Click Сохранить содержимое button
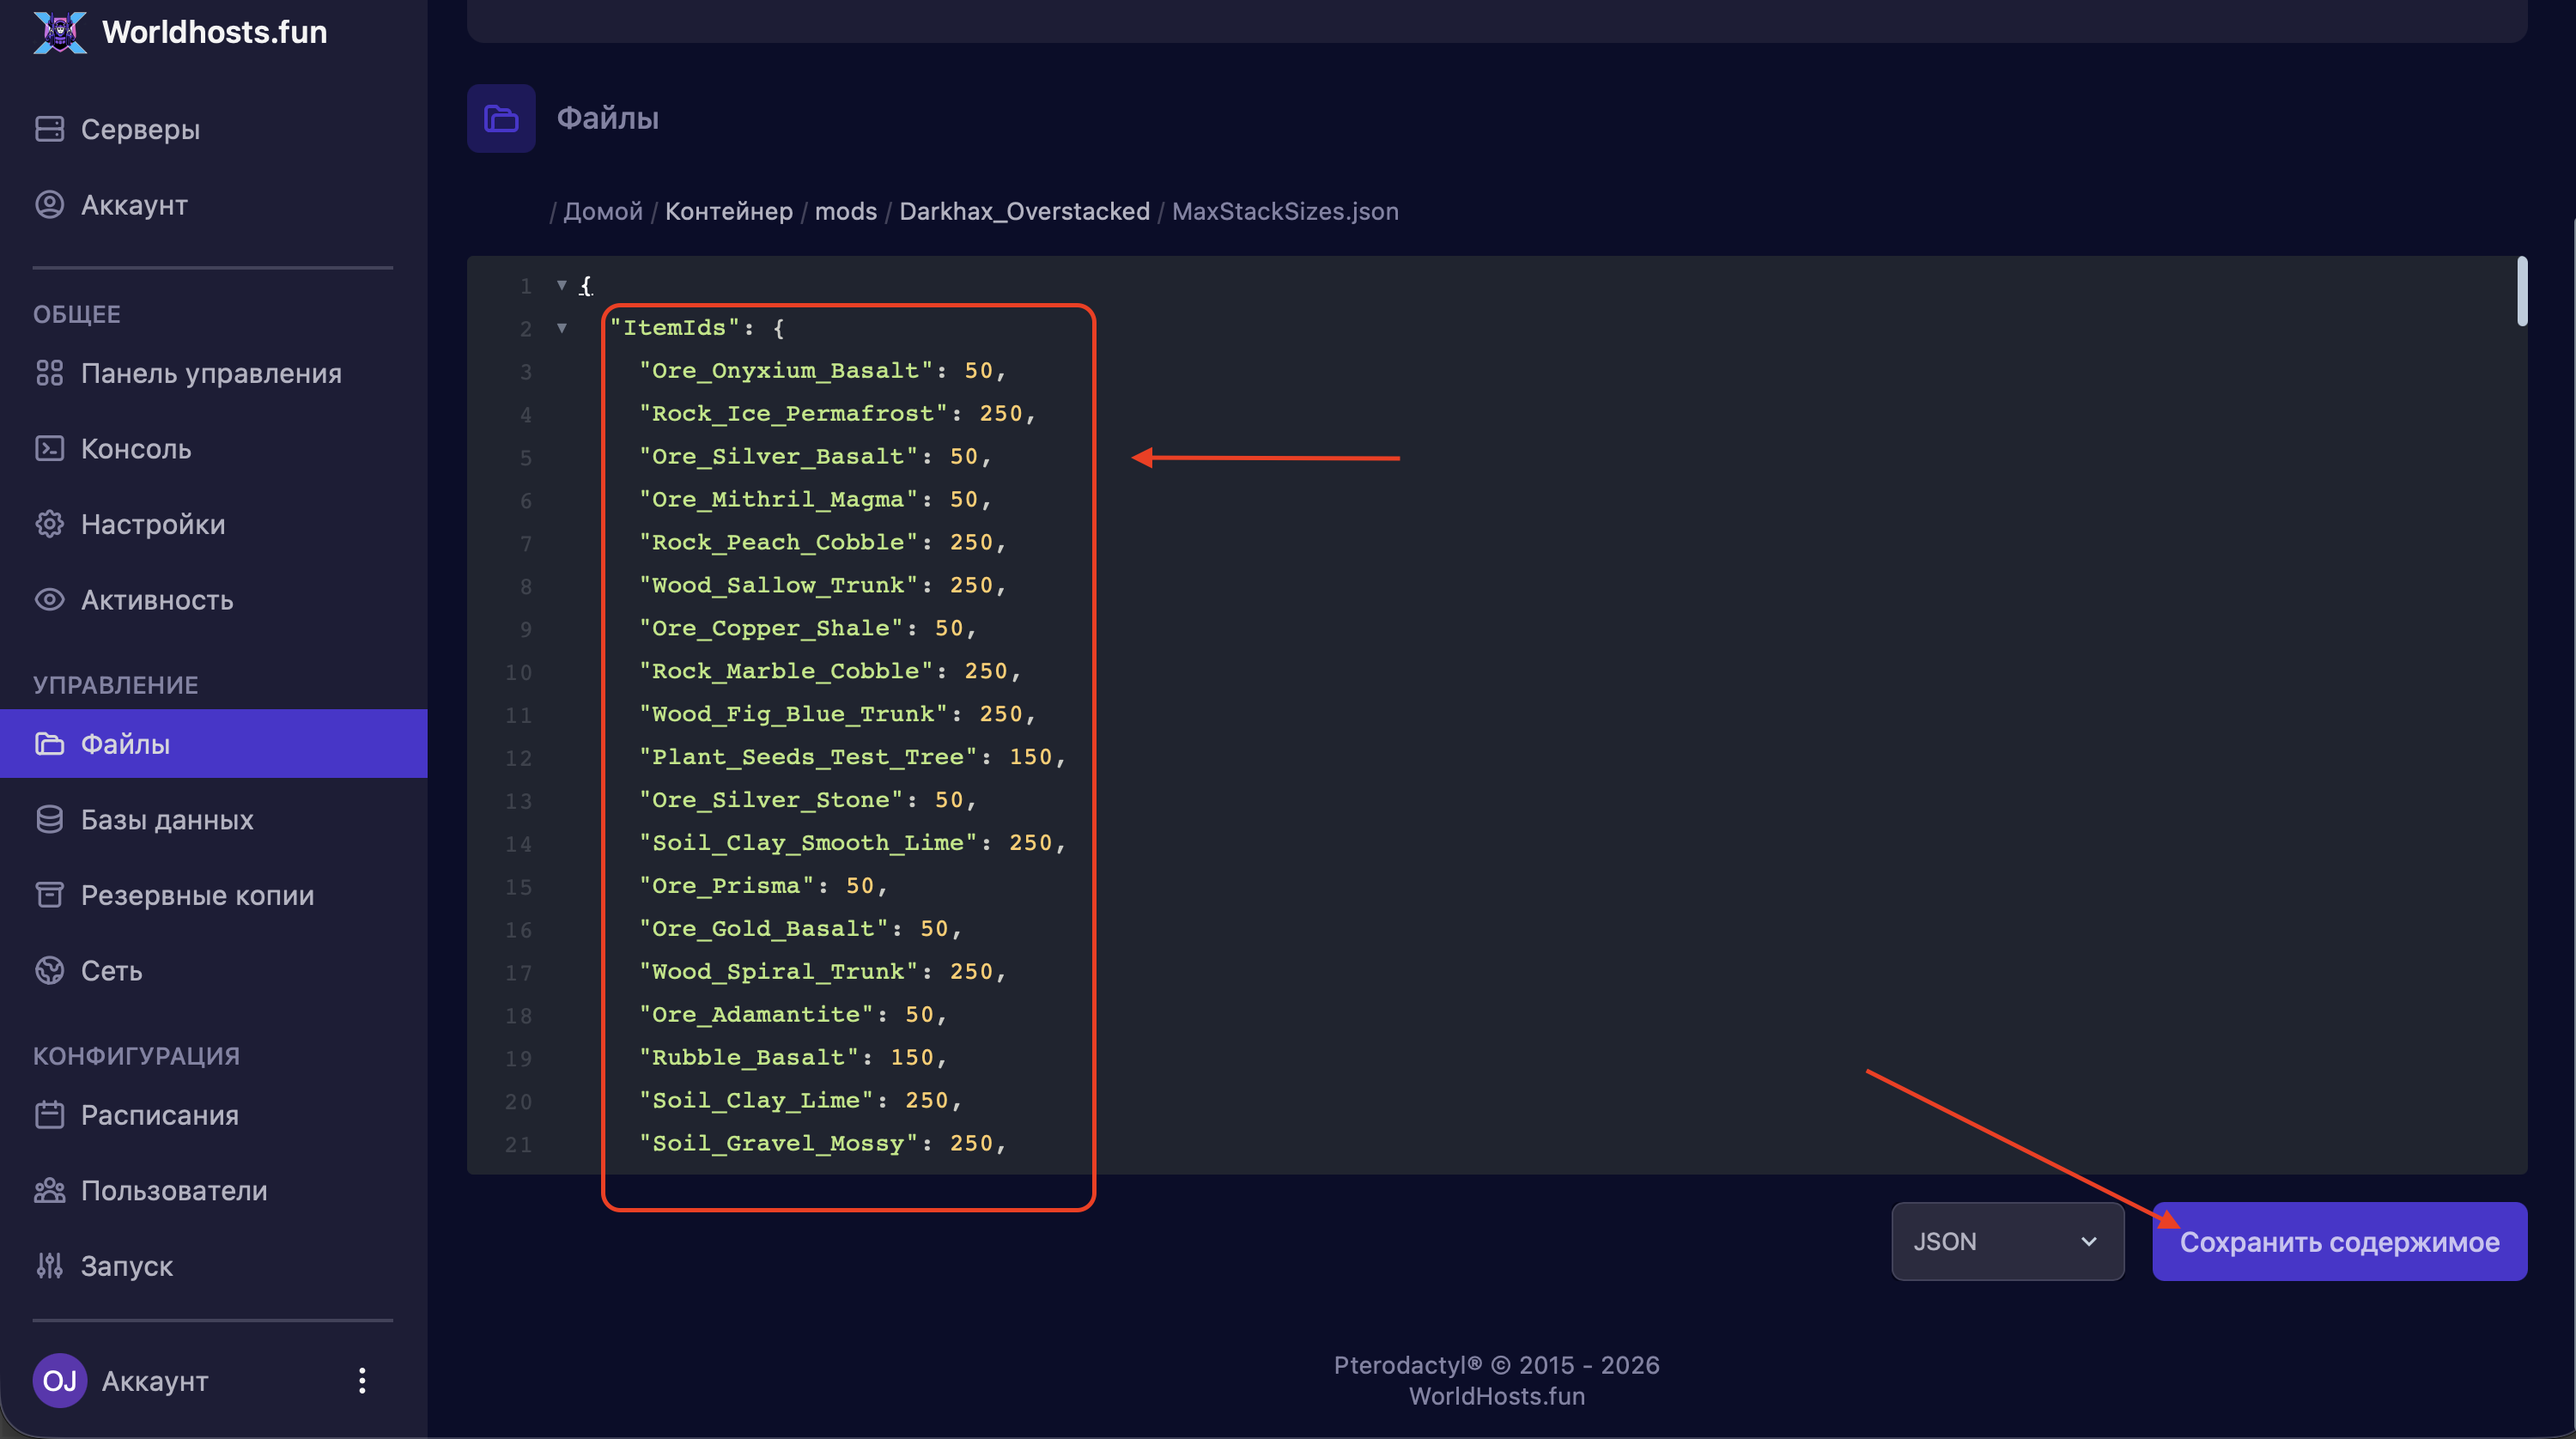The width and height of the screenshot is (2576, 1439). click(x=2338, y=1241)
